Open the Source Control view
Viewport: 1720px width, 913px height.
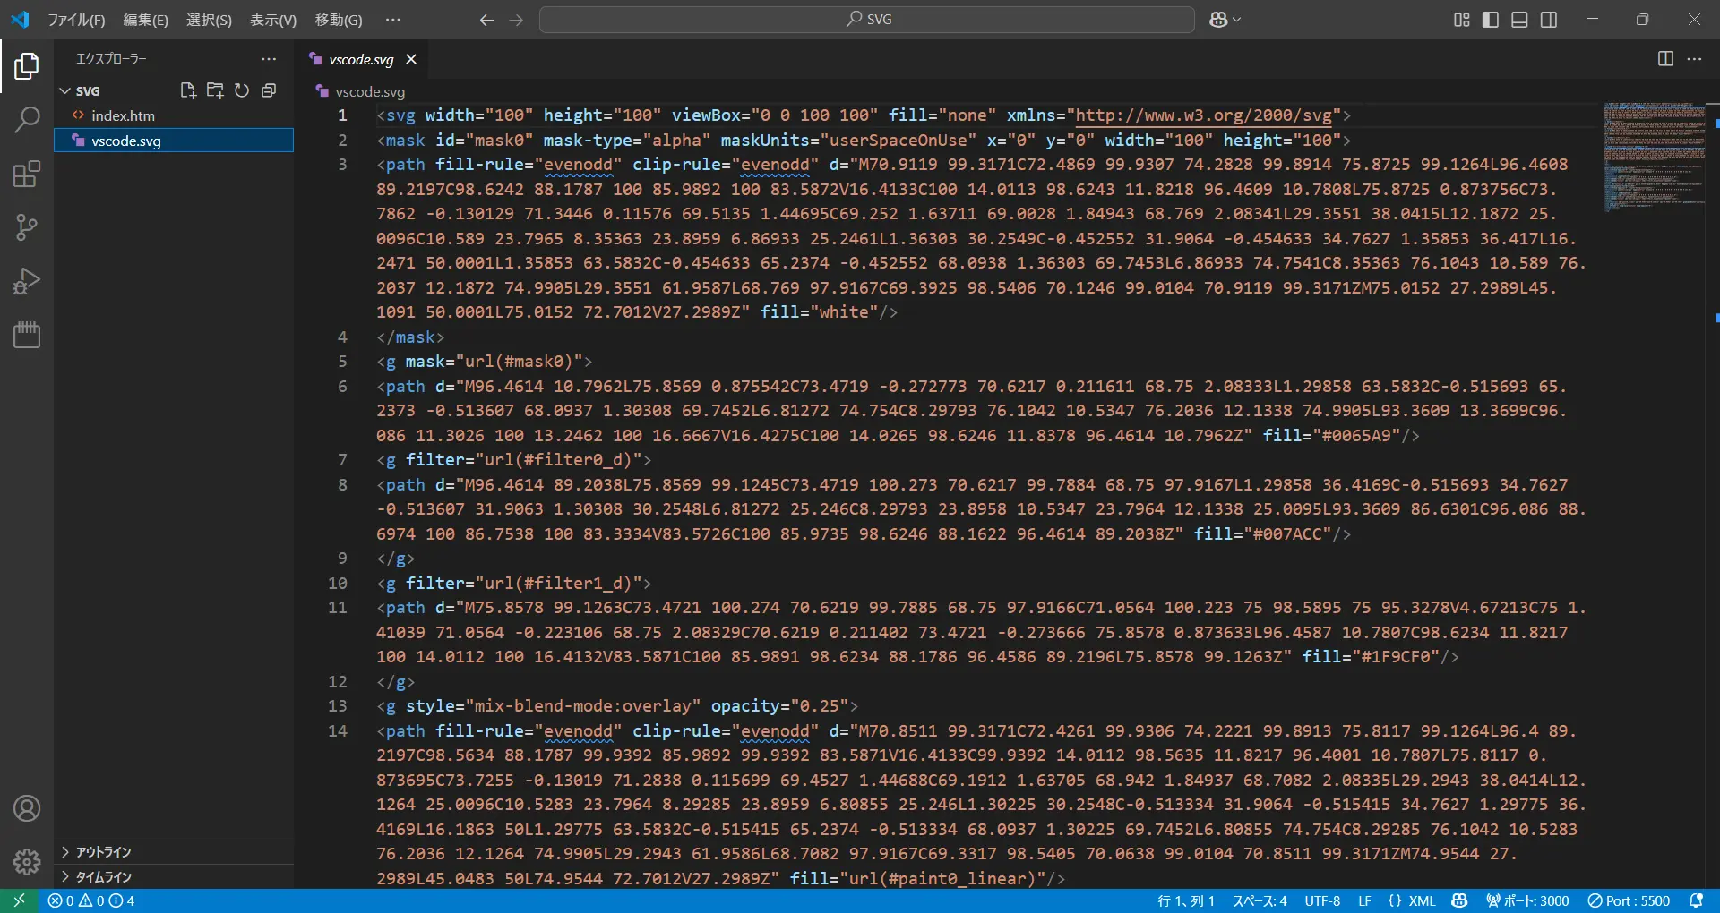pos(27,227)
